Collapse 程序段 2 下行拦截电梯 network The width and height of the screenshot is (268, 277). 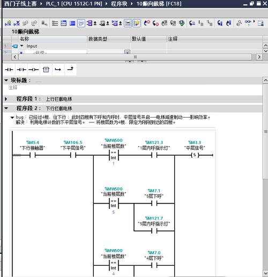point(6,108)
